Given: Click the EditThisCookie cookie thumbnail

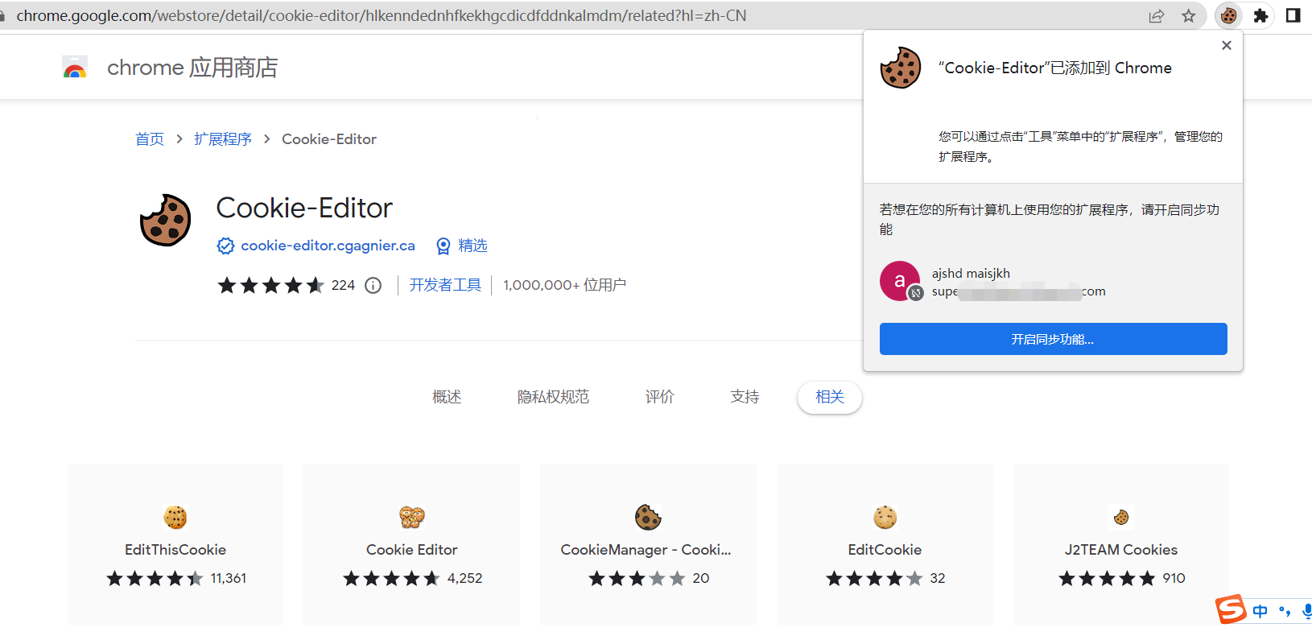Looking at the screenshot, I should pos(175,517).
